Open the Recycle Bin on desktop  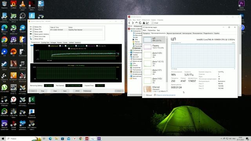pos(4,5)
